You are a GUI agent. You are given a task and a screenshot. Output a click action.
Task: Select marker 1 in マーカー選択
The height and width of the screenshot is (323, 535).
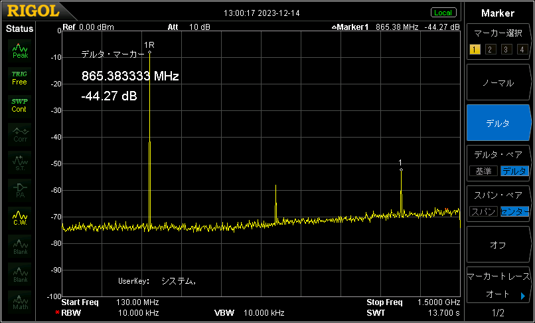(475, 50)
